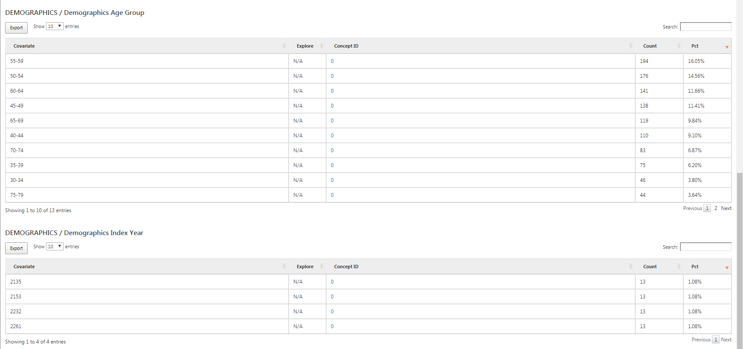
Task: Sort Age Group table by Count arrows
Action: [x=679, y=46]
